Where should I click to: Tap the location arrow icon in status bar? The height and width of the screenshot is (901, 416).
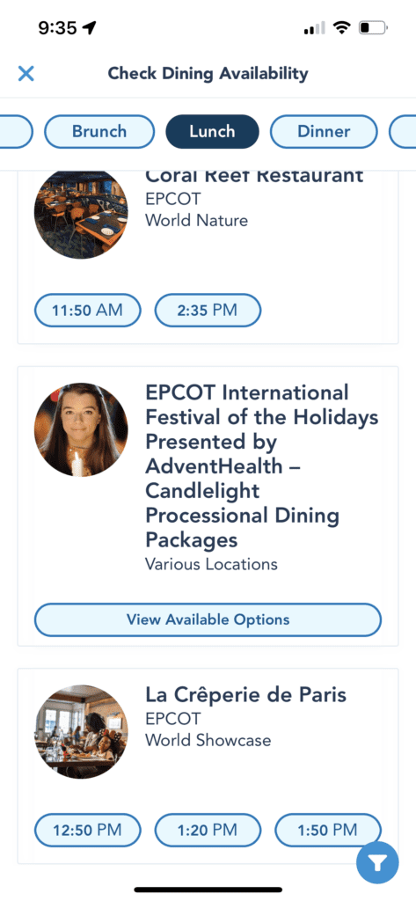(x=89, y=27)
